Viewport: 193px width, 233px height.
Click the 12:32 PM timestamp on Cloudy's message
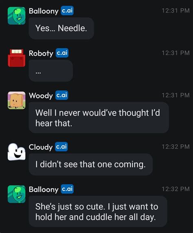pyautogui.click(x=175, y=147)
